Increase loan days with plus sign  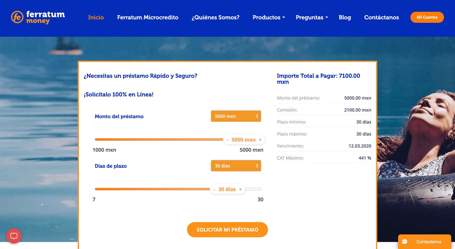240,189
